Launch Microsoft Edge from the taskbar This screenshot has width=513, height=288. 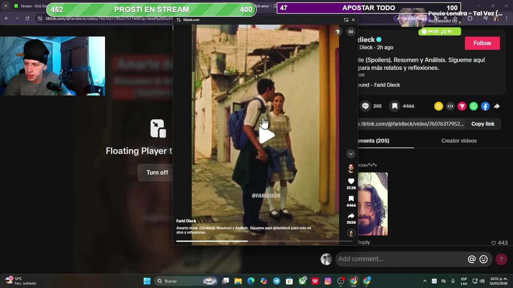(x=251, y=281)
